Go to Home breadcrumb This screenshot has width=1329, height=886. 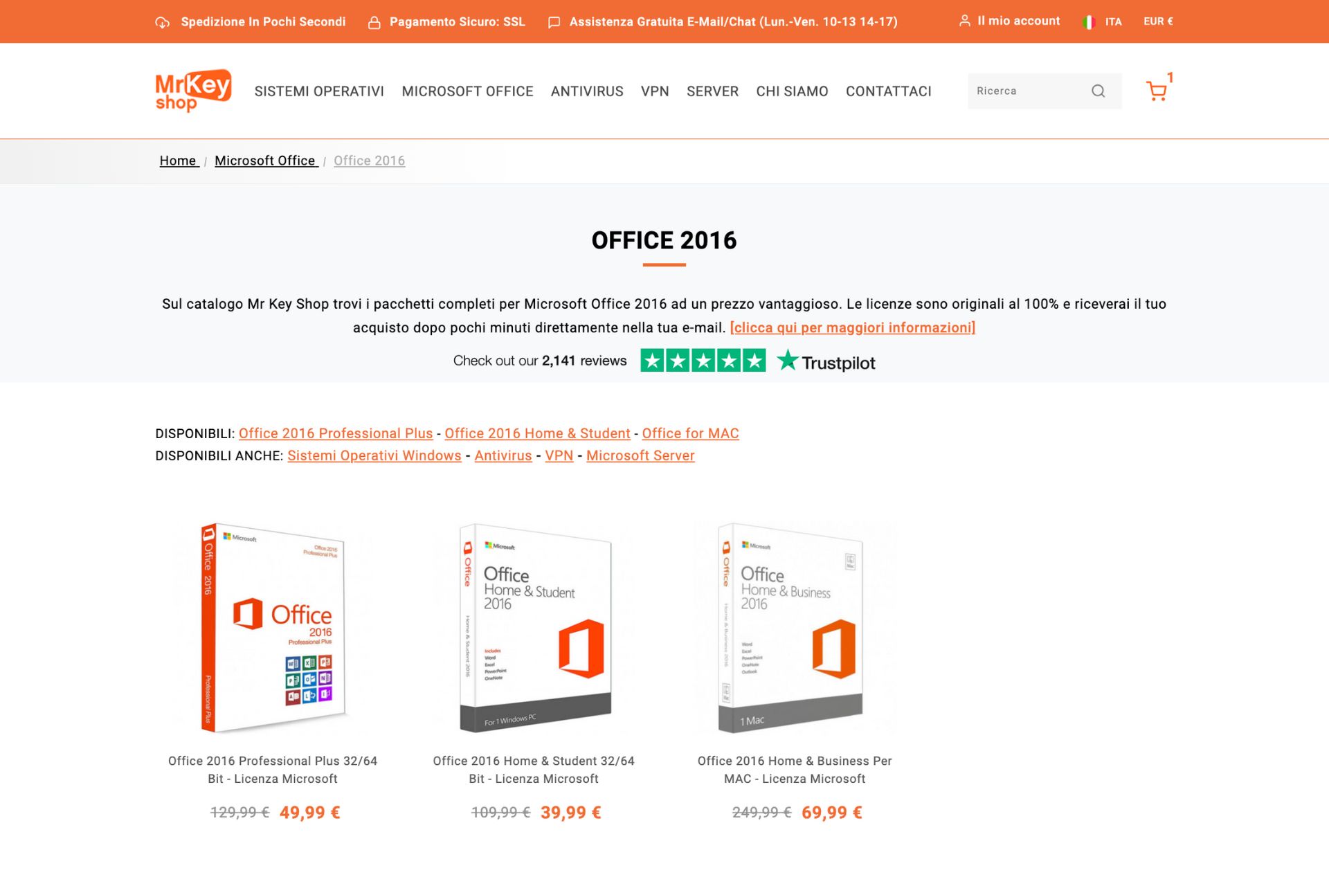pos(179,161)
